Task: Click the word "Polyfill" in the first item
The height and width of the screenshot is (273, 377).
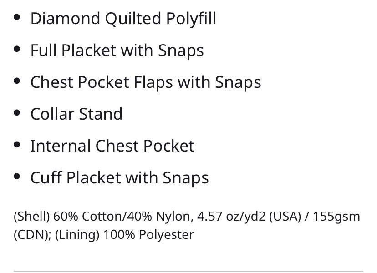Action: click(x=191, y=19)
